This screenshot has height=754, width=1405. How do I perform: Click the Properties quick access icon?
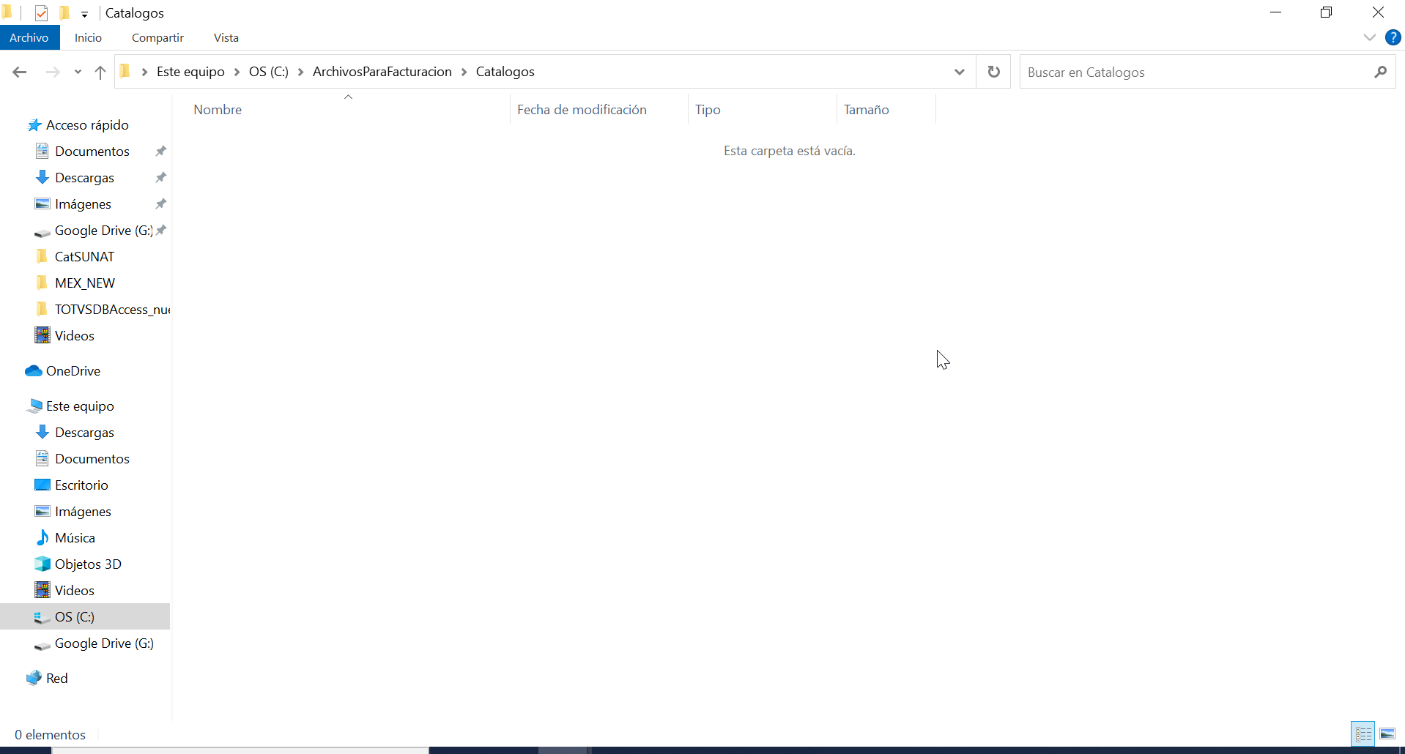tap(41, 12)
